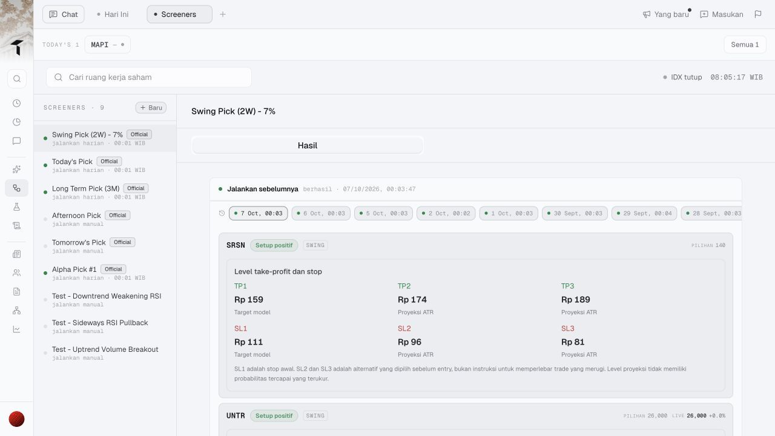Open the pie chart icon in sidebar

coord(17,122)
